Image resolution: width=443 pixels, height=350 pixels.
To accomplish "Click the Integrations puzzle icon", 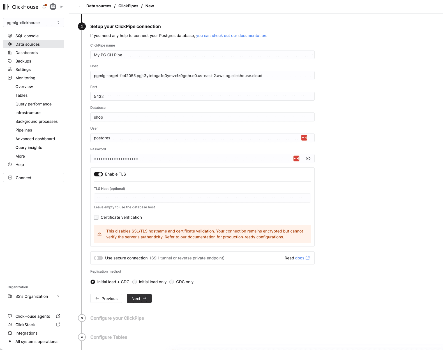I will point(10,333).
